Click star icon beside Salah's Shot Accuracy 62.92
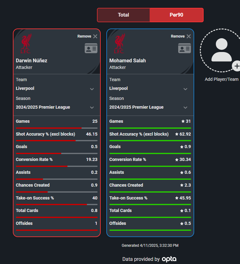 point(177,134)
